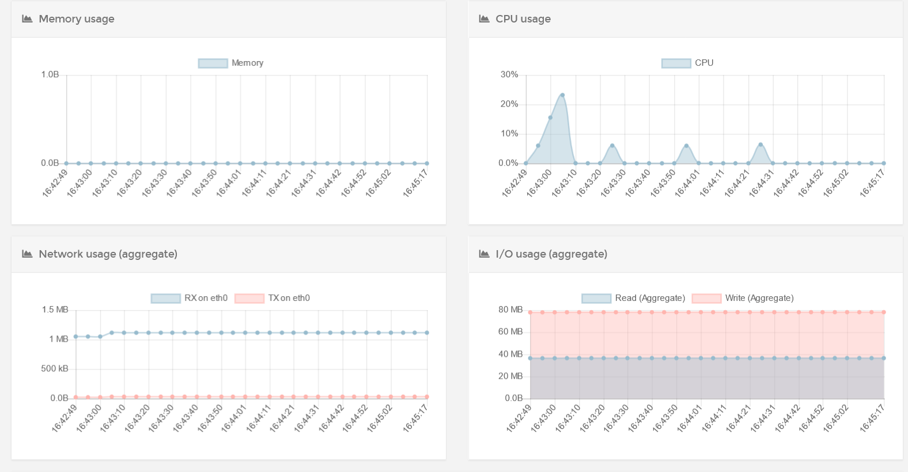The height and width of the screenshot is (472, 908).
Task: Toggle Read (Aggregate) legend entry
Action: tap(633, 298)
